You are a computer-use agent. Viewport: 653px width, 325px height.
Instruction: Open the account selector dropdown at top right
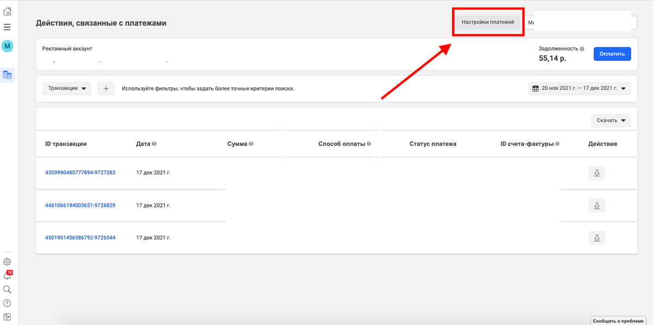click(581, 22)
